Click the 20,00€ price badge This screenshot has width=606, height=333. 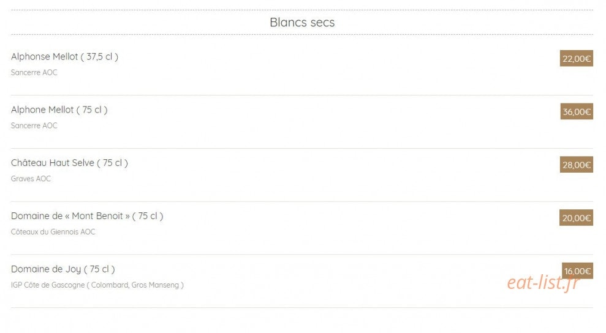point(576,218)
